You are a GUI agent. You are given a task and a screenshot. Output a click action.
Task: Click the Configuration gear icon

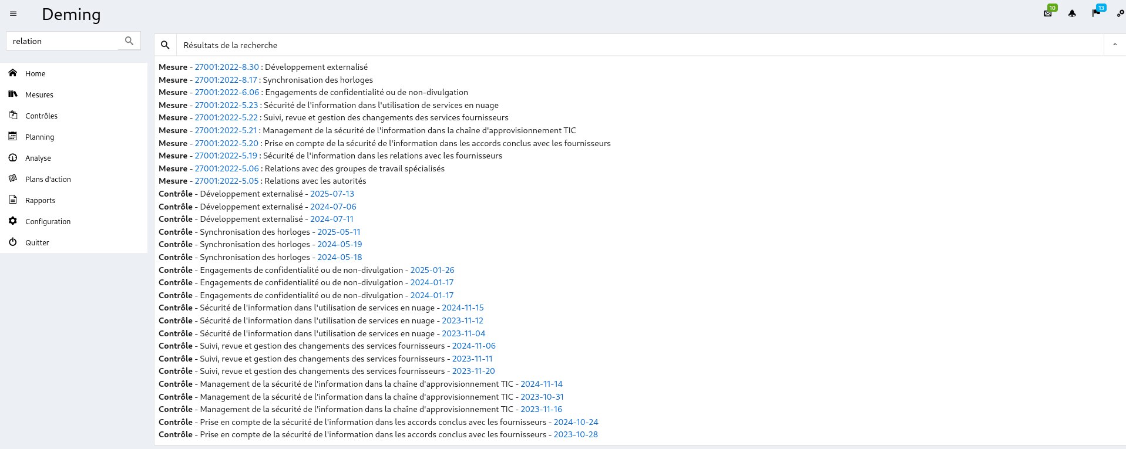coord(13,221)
